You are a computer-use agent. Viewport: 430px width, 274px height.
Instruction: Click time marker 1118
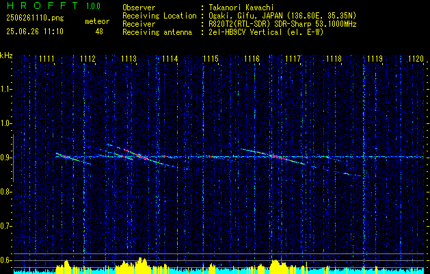pos(334,58)
